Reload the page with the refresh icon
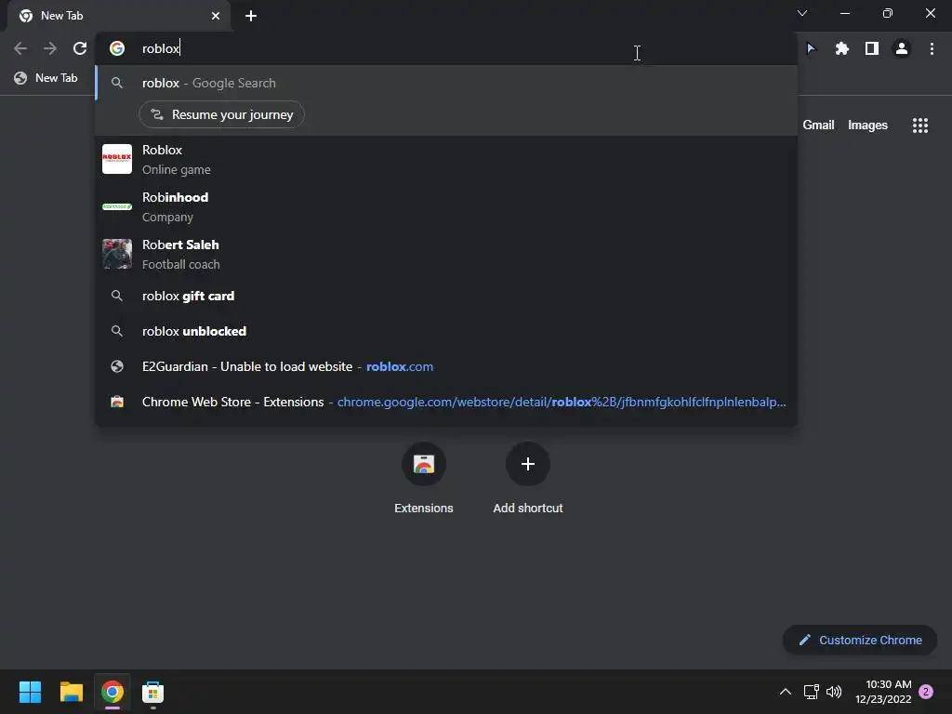 pyautogui.click(x=80, y=48)
